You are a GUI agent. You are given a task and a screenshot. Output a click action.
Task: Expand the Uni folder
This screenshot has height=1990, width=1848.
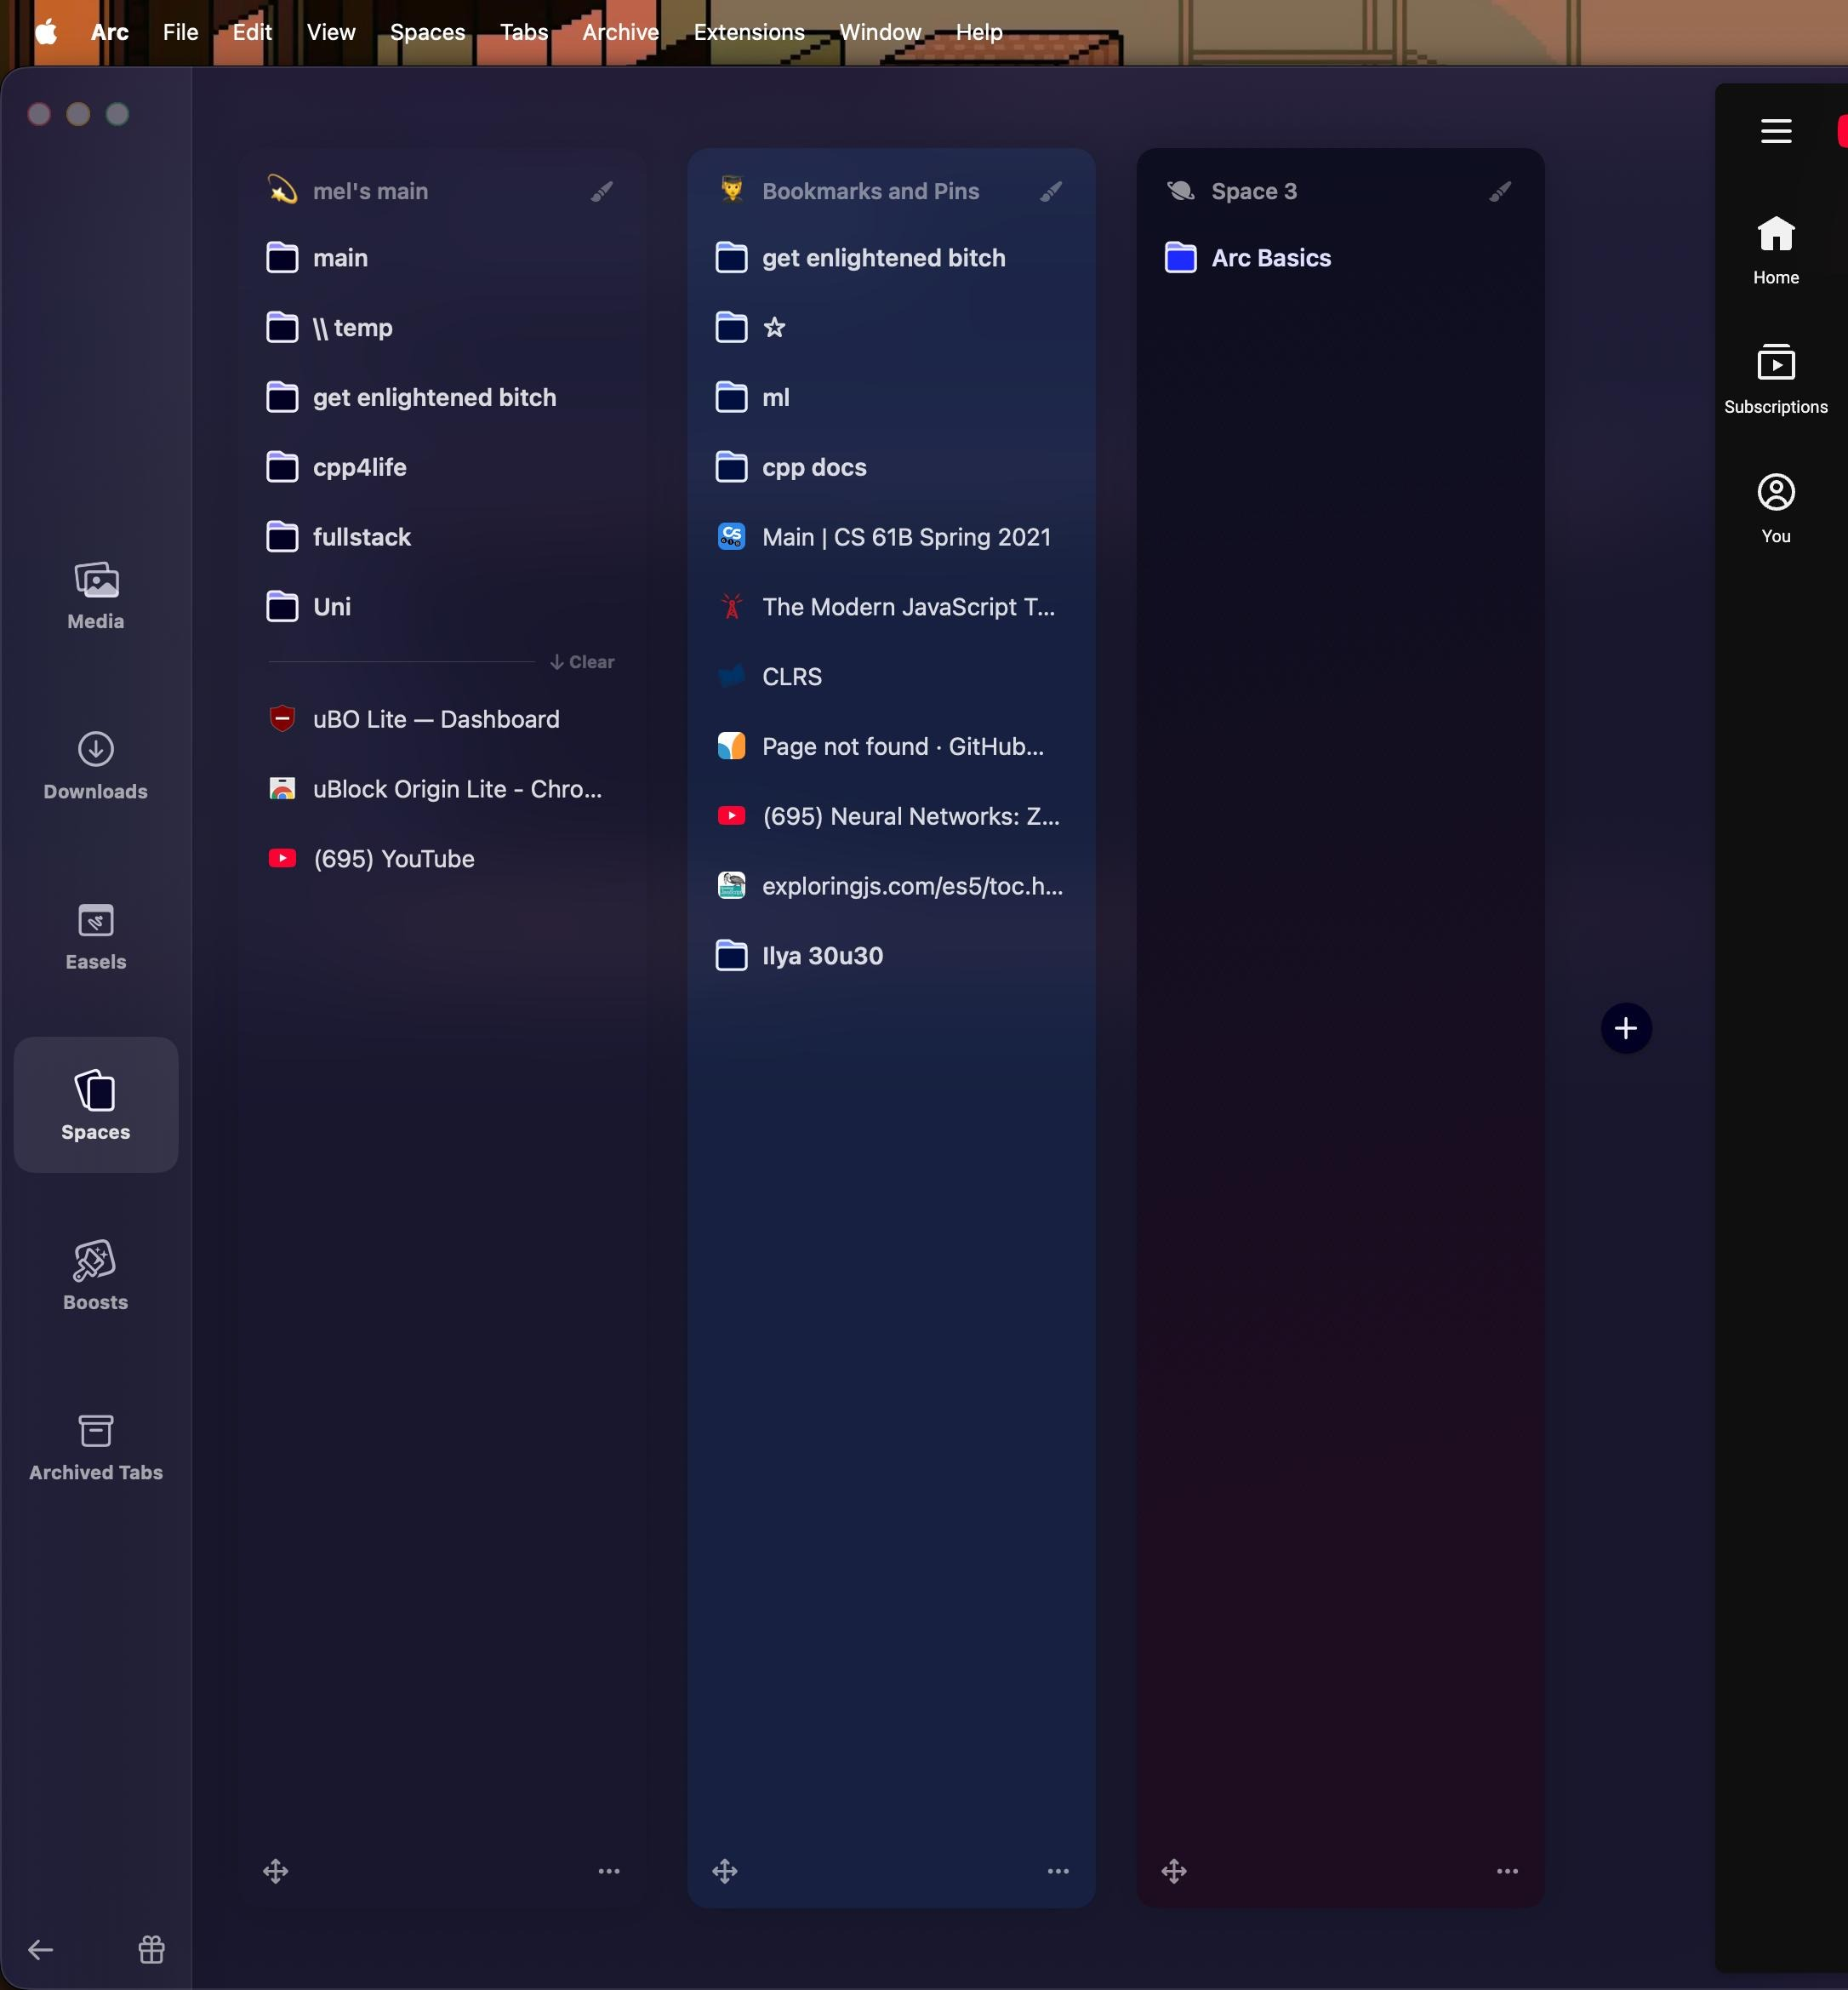click(441, 608)
